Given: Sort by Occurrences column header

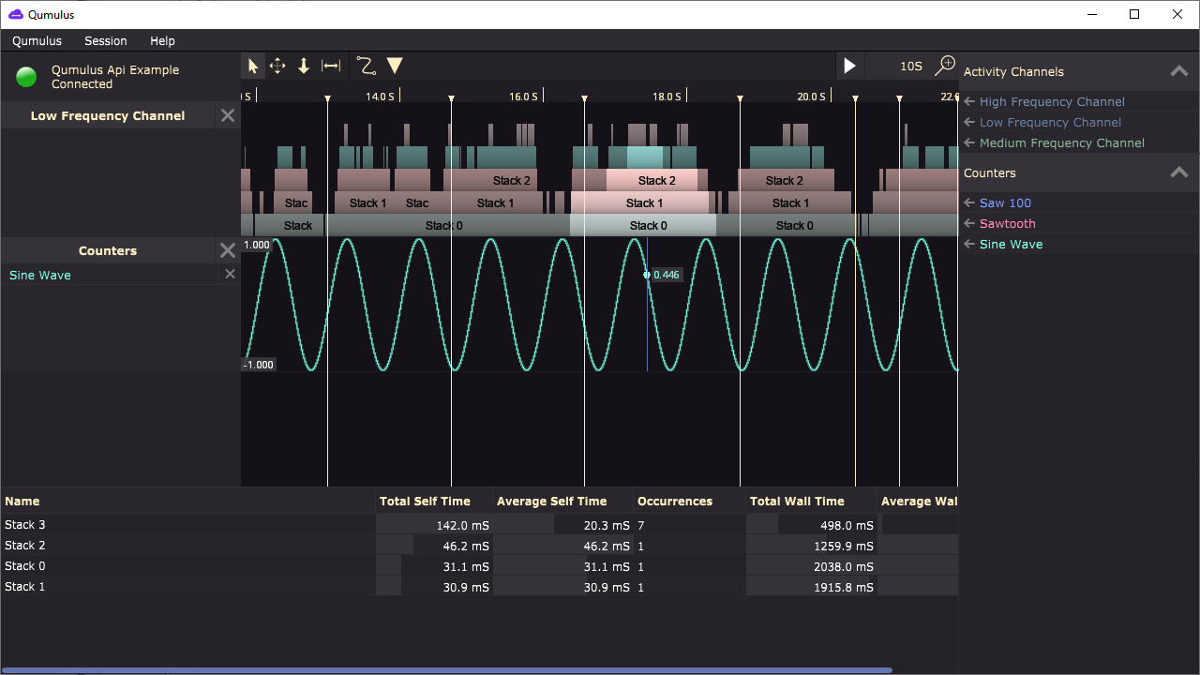Looking at the screenshot, I should tap(689, 501).
